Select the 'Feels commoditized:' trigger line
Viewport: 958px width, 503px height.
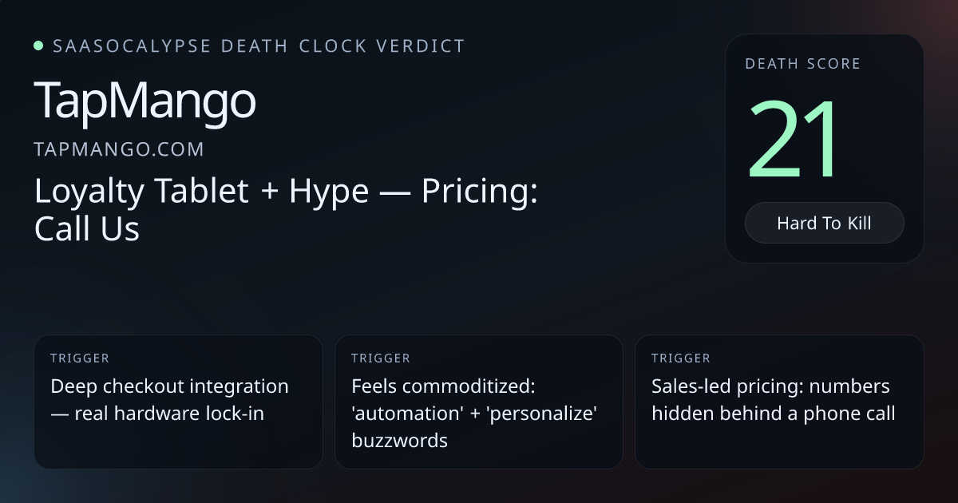(442, 386)
